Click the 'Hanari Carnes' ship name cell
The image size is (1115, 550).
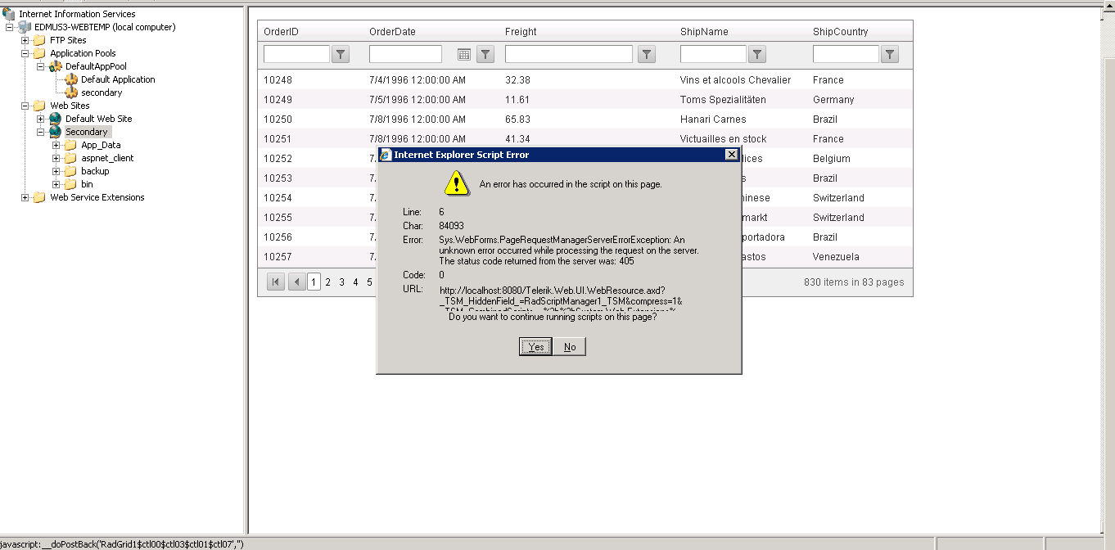[713, 119]
